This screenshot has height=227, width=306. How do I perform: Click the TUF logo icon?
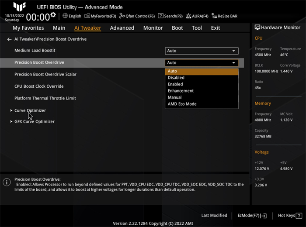click(x=20, y=7)
